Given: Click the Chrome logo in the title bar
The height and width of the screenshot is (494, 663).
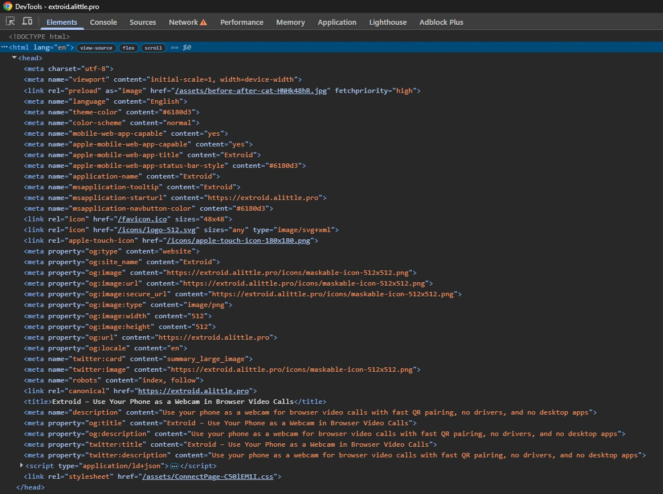Looking at the screenshot, I should coord(7,6).
